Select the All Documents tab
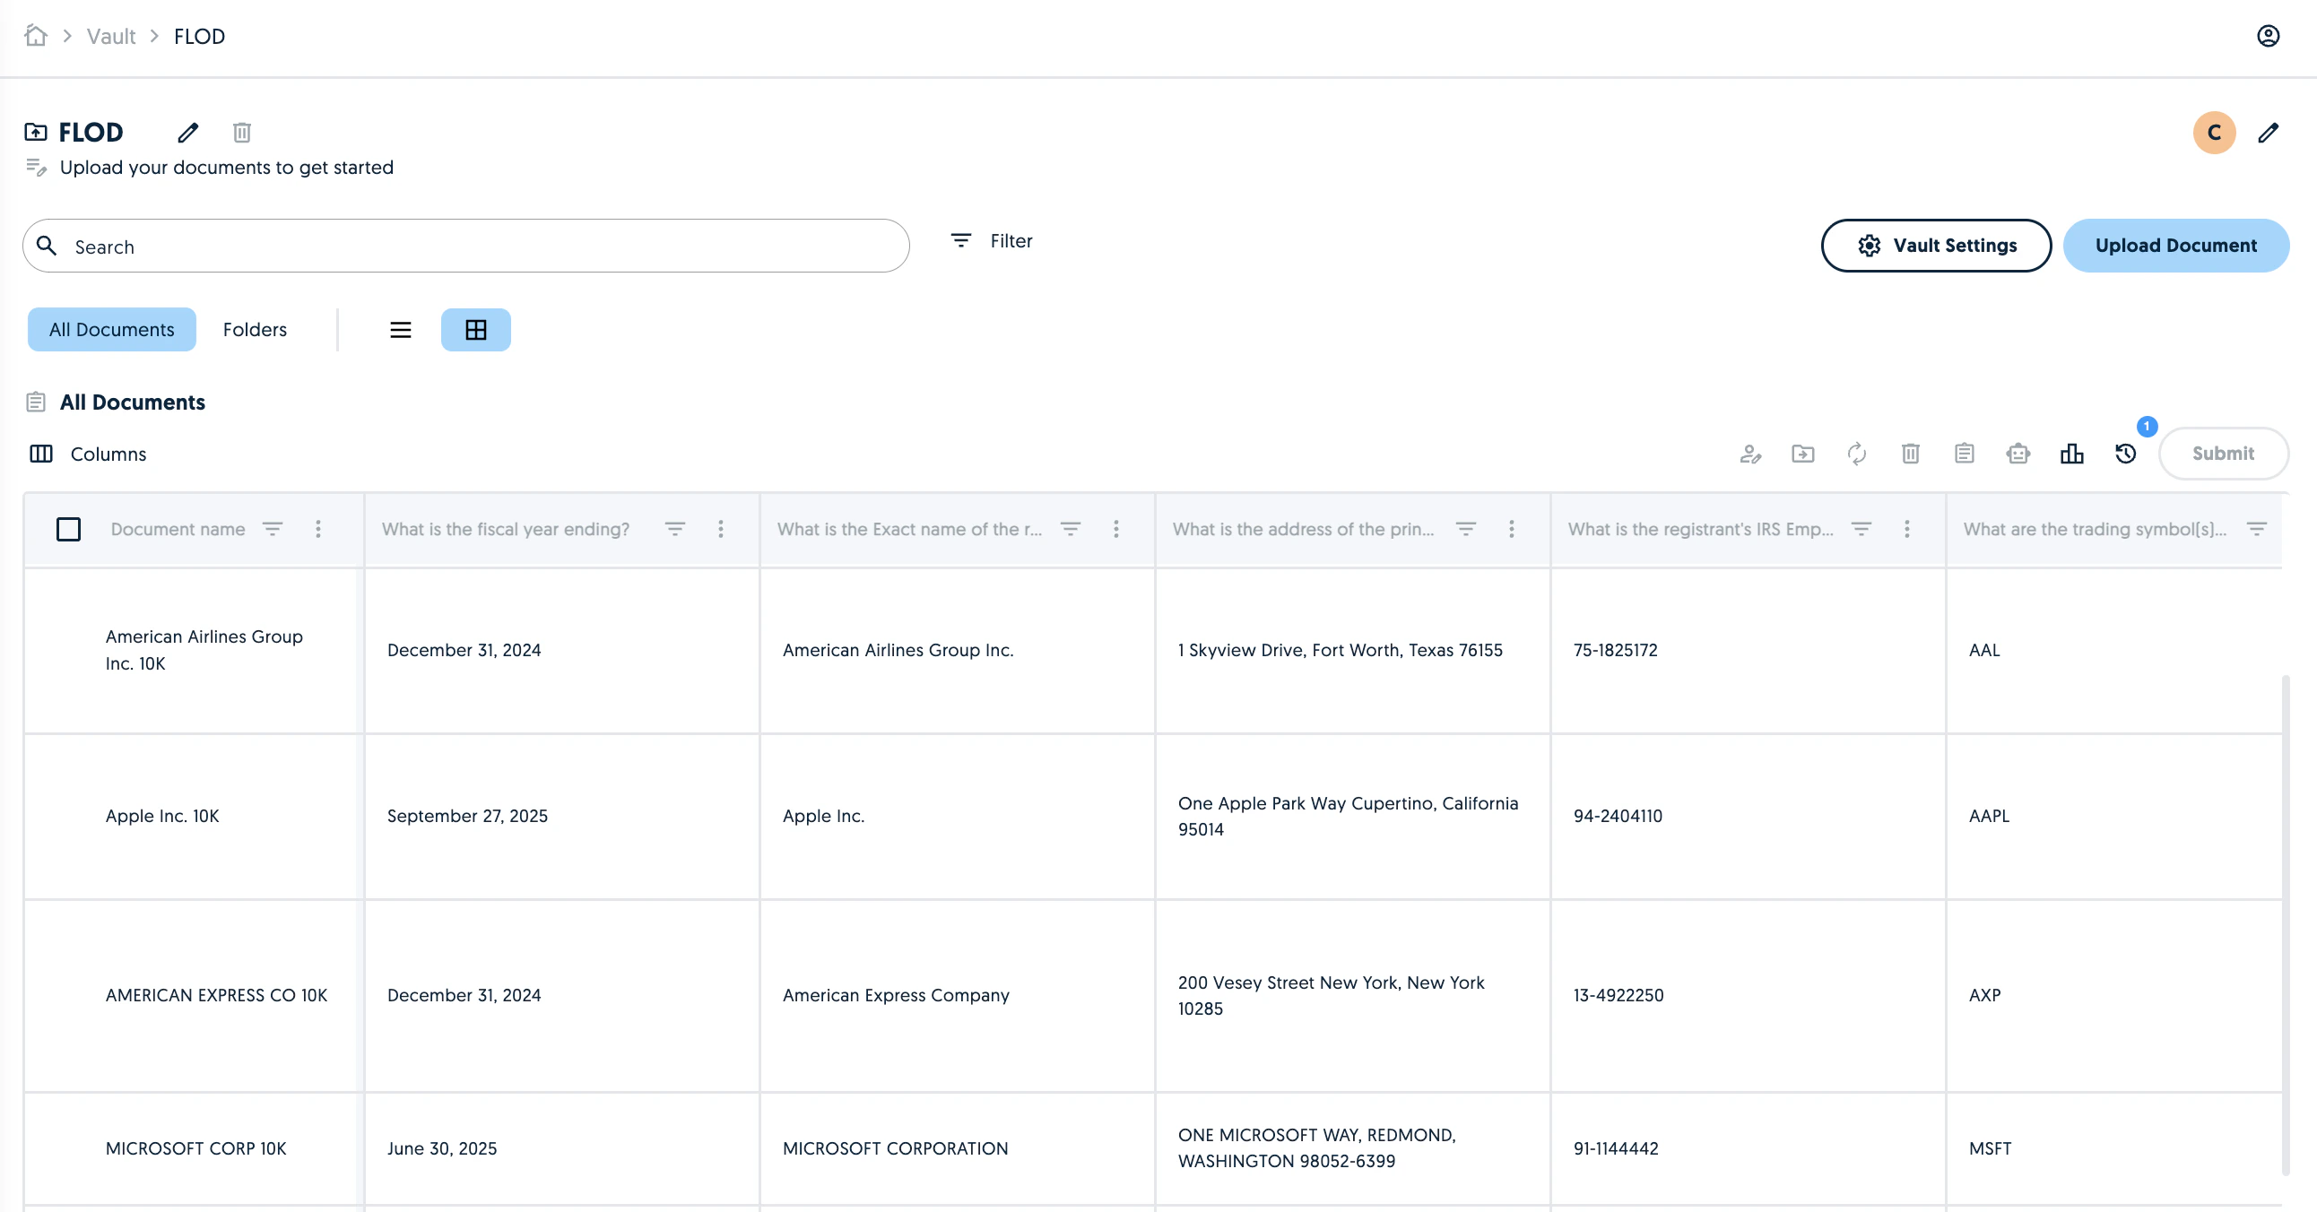 pos(111,330)
